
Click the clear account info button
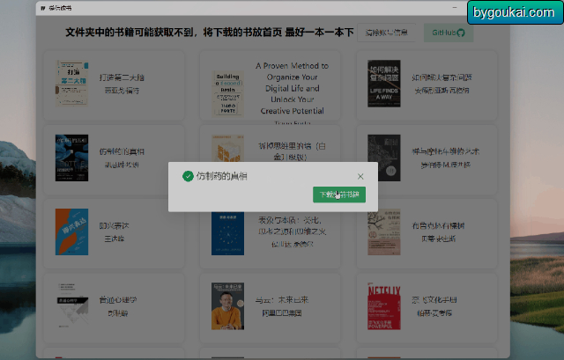click(x=386, y=33)
